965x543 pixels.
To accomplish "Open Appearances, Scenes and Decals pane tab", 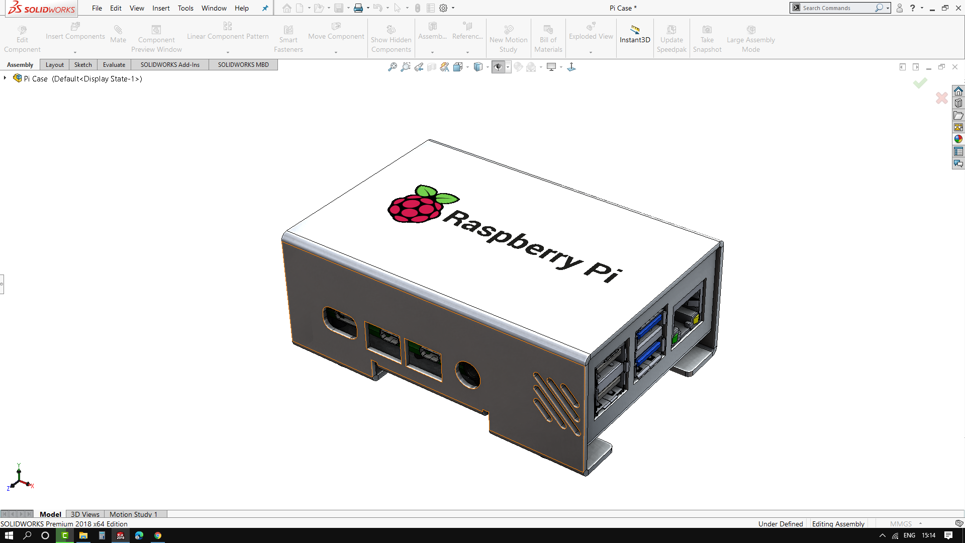I will (x=958, y=139).
